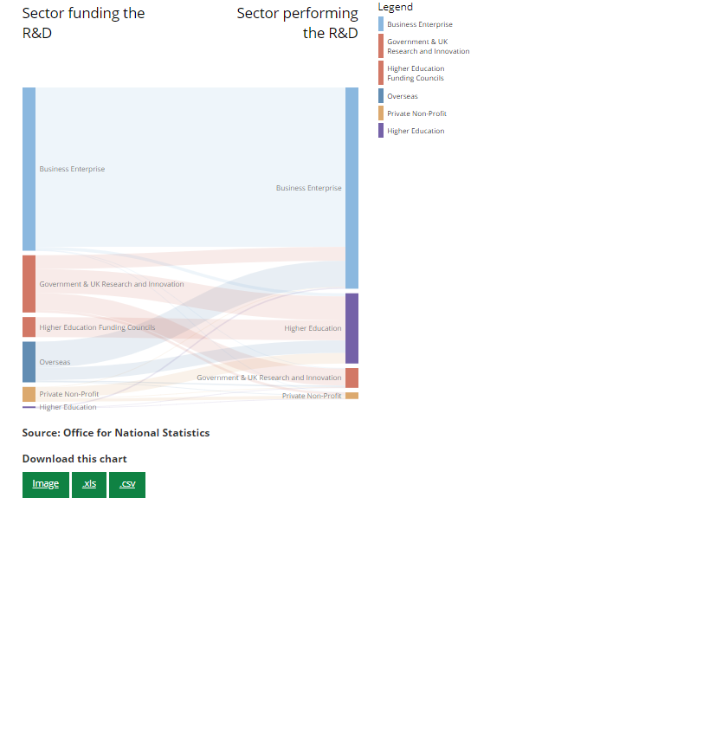Click Higher Education Funding Councils source bar
This screenshot has width=716, height=756.
(x=29, y=327)
